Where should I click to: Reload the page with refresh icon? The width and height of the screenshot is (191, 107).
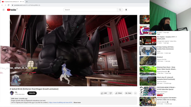9,5
